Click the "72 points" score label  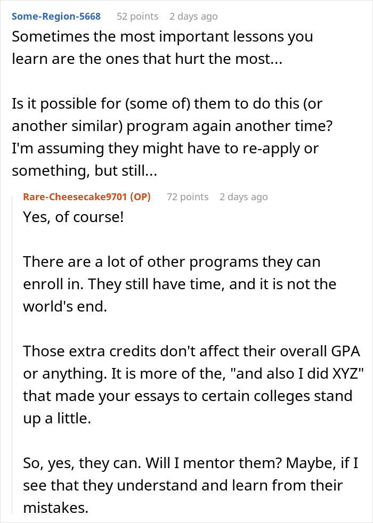tap(188, 197)
